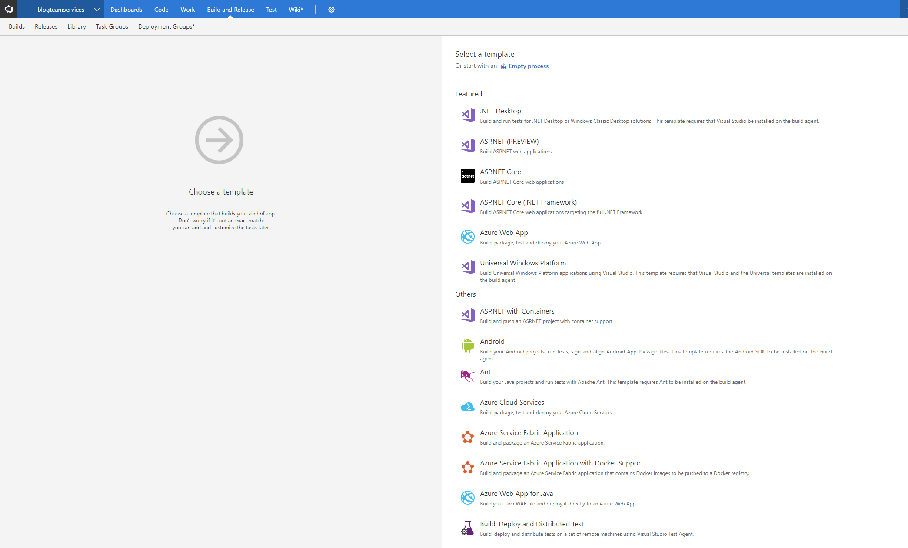This screenshot has width=908, height=548.
Task: Click the Empty process link
Action: pyautogui.click(x=529, y=66)
